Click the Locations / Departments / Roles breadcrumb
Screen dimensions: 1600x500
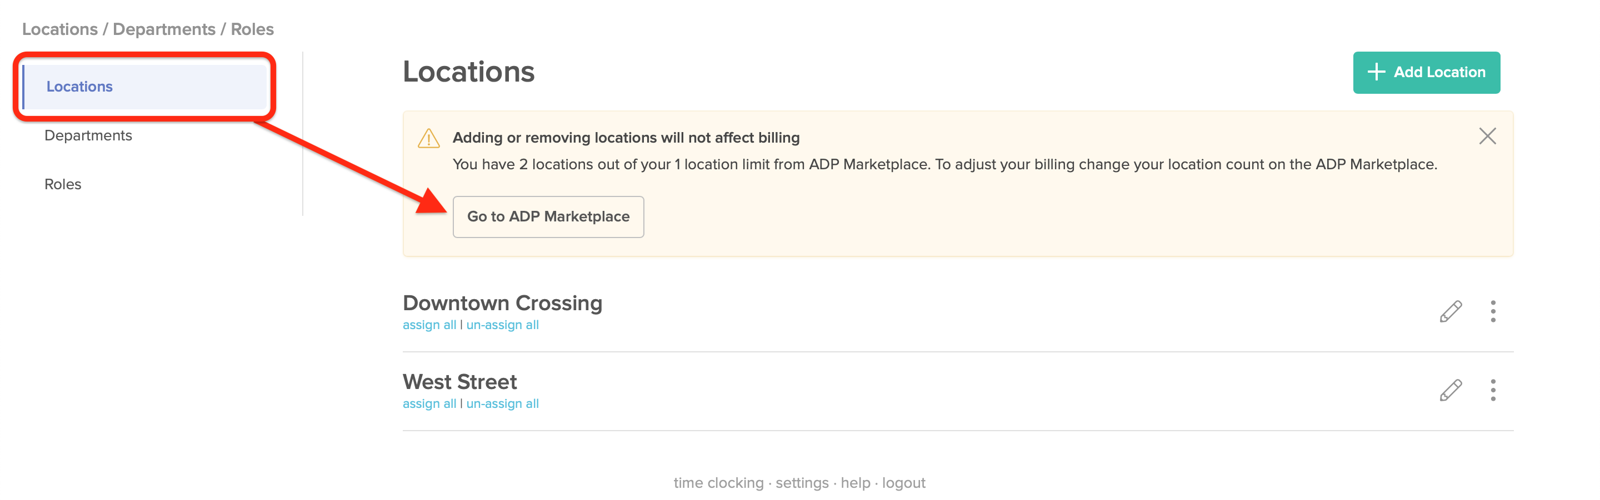[x=148, y=29]
